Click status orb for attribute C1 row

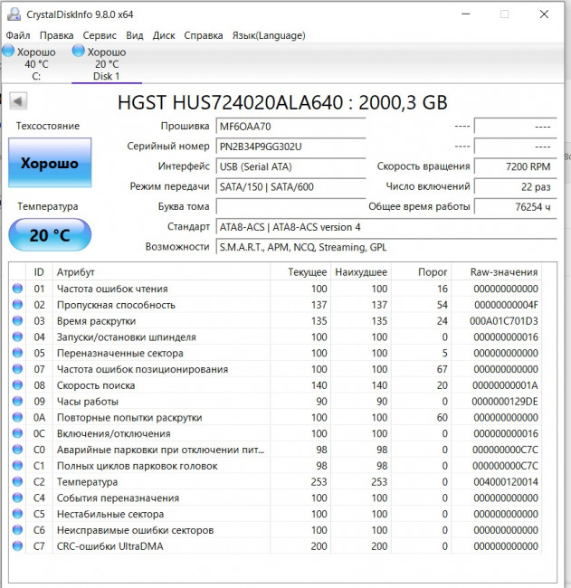(17, 465)
